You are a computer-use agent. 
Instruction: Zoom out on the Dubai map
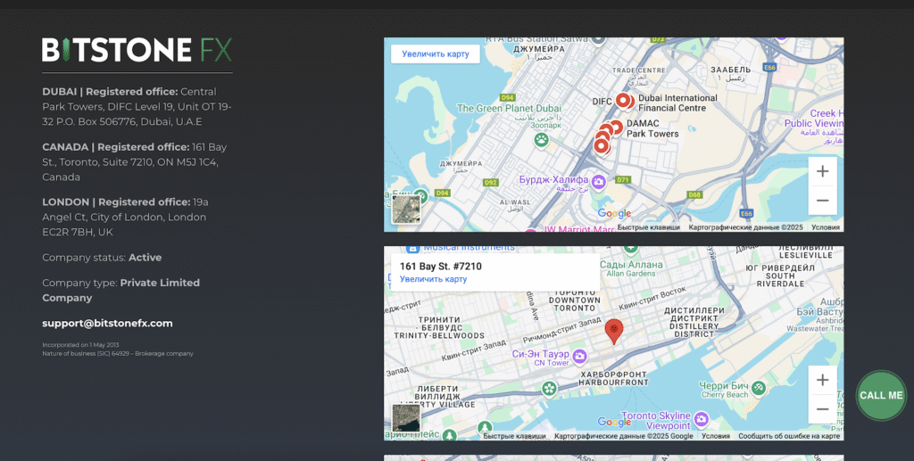[x=822, y=201]
